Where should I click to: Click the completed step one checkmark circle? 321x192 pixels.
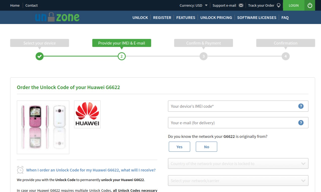pyautogui.click(x=39, y=56)
